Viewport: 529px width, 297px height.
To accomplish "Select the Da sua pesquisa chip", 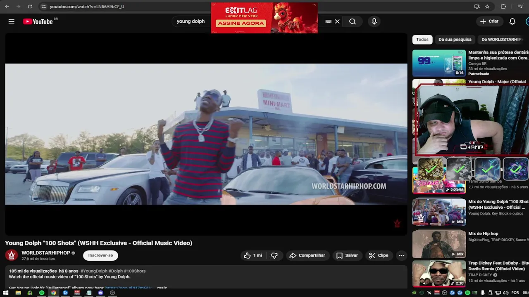I will 455,40.
